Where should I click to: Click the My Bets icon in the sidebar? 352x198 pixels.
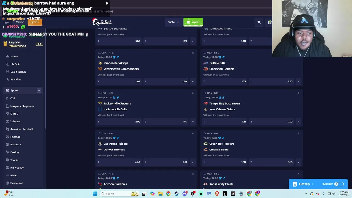pyautogui.click(x=8, y=64)
